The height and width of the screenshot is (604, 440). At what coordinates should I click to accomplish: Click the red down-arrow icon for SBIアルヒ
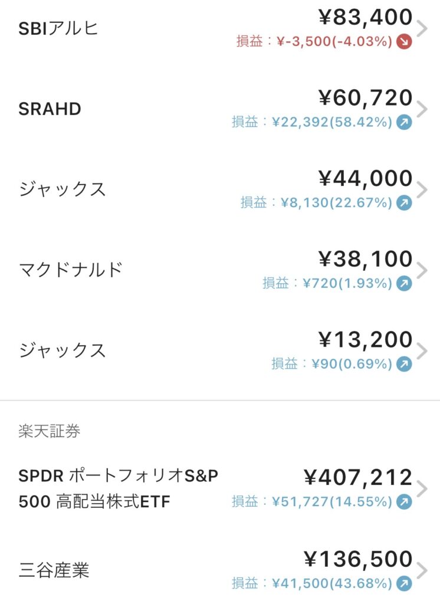click(404, 42)
